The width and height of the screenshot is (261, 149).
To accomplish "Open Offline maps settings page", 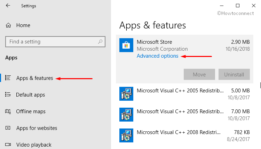I will click(31, 111).
